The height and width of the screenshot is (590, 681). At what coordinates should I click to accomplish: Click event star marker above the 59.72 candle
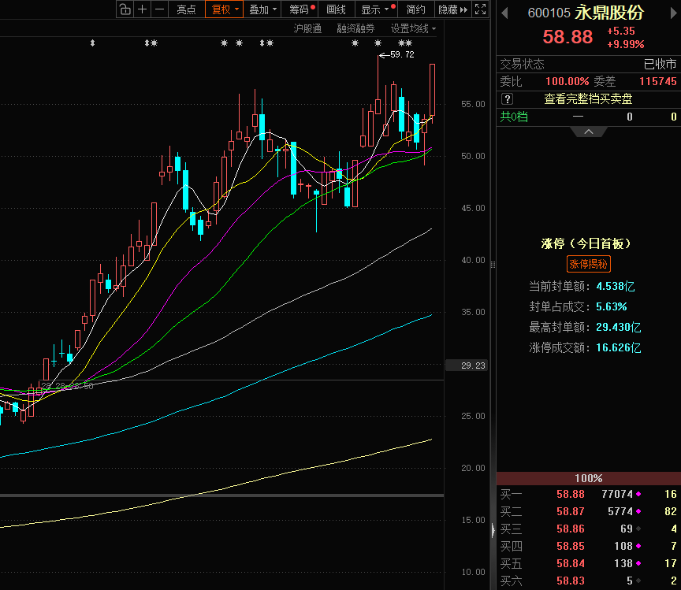point(378,43)
